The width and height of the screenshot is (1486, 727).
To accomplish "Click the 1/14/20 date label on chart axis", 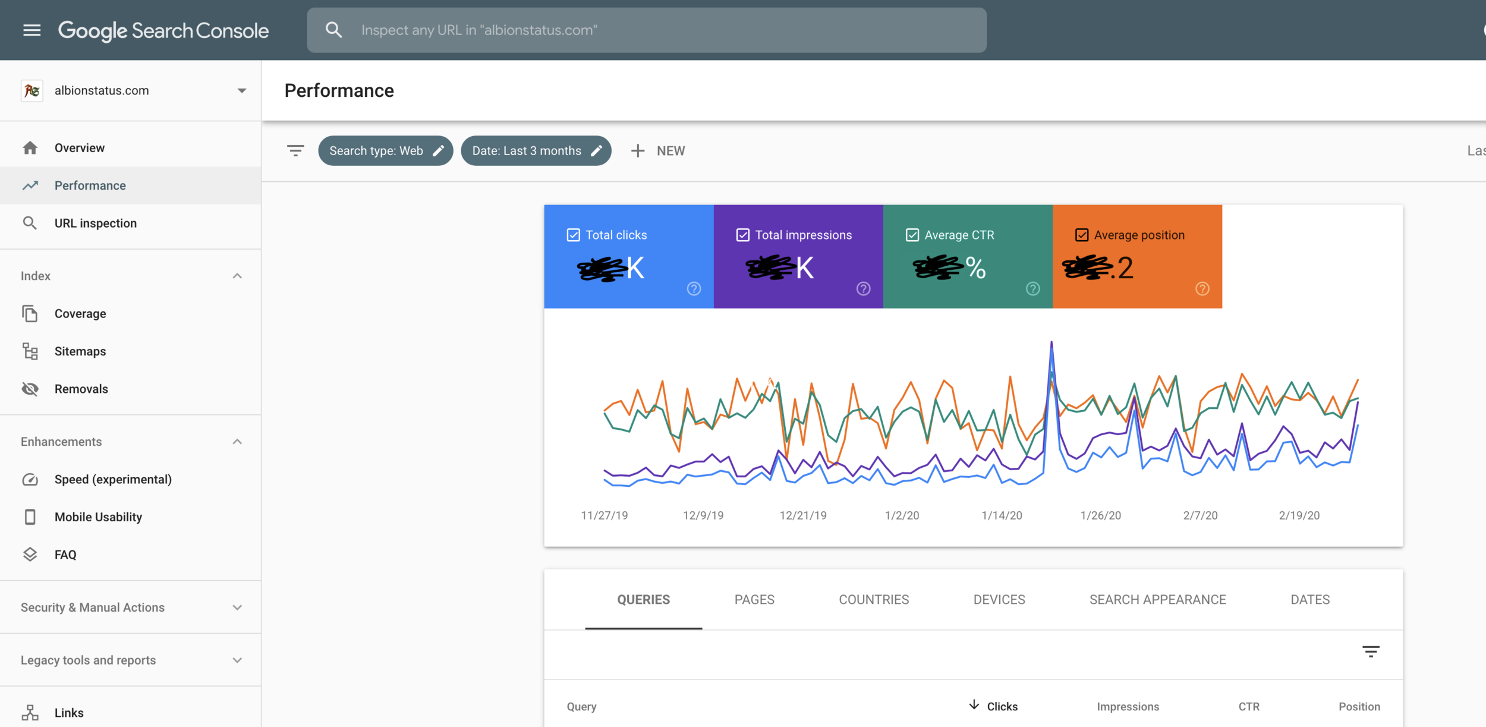I will pos(1002,515).
